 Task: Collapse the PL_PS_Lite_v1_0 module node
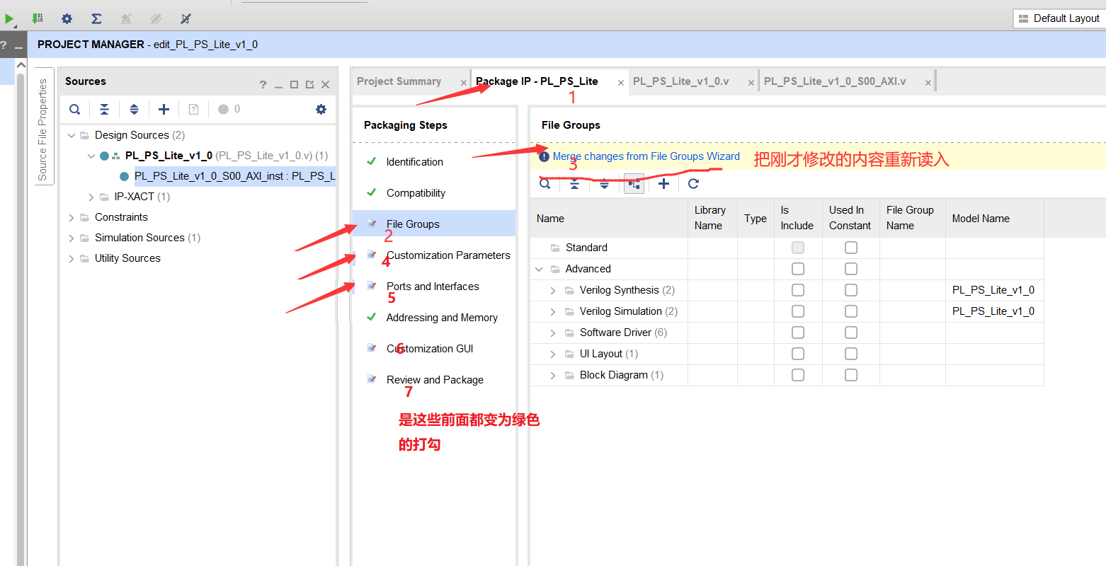pyautogui.click(x=91, y=156)
